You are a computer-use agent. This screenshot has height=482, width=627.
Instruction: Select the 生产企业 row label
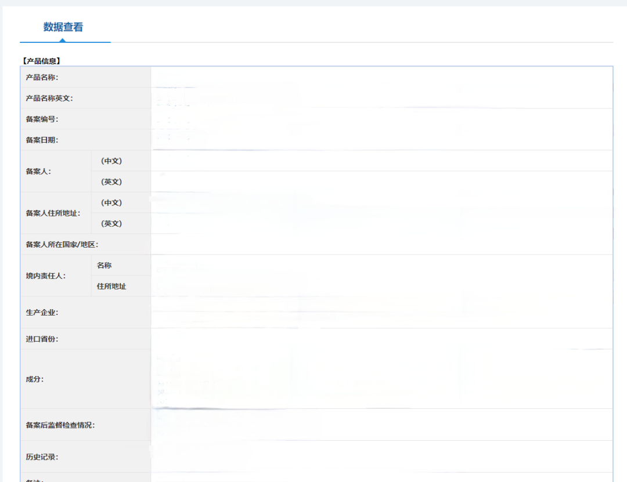pyautogui.click(x=42, y=312)
